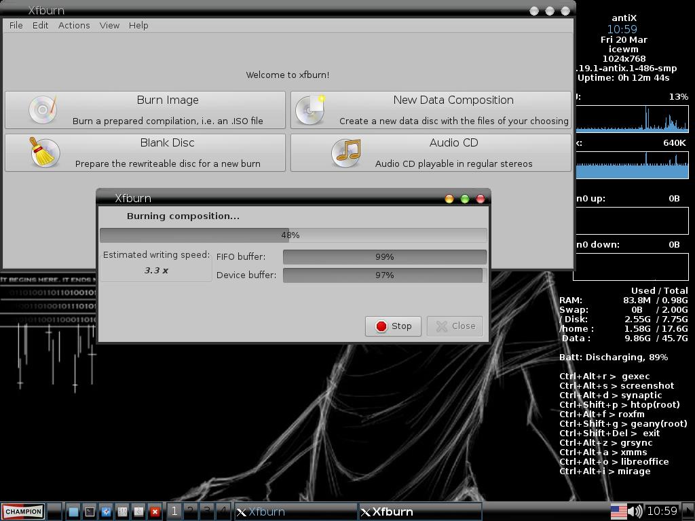Switch to workspace 3
The width and height of the screenshot is (695, 521).
[x=207, y=512]
